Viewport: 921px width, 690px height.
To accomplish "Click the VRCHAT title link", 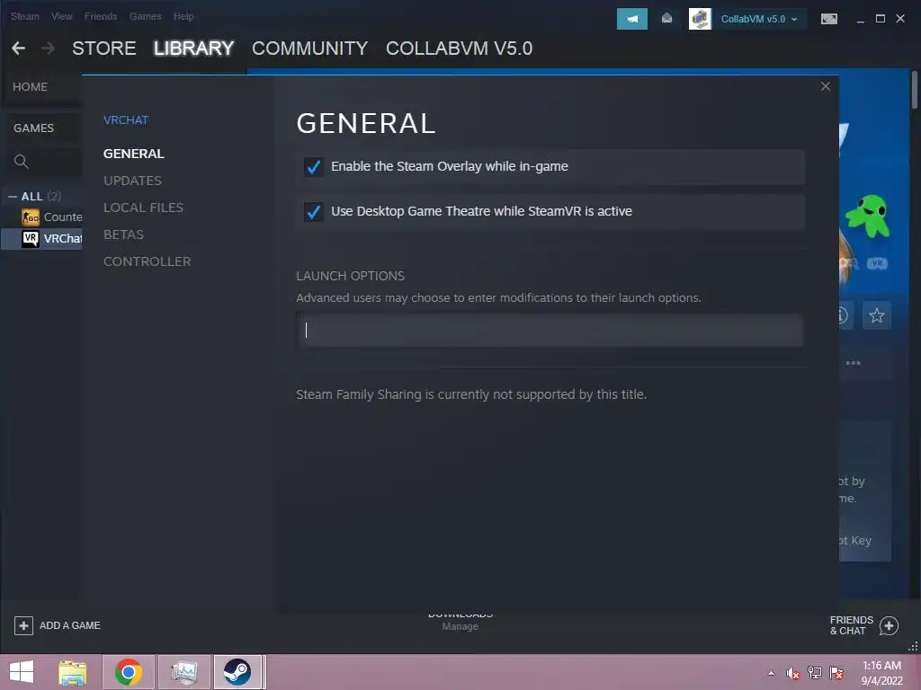I will [126, 120].
